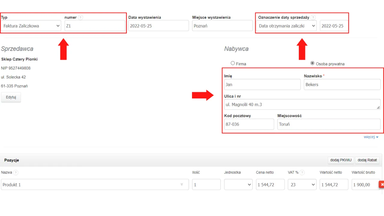This screenshot has height=216, width=384.
Task: Click help icon next to Nazwa label
Action: [16, 172]
